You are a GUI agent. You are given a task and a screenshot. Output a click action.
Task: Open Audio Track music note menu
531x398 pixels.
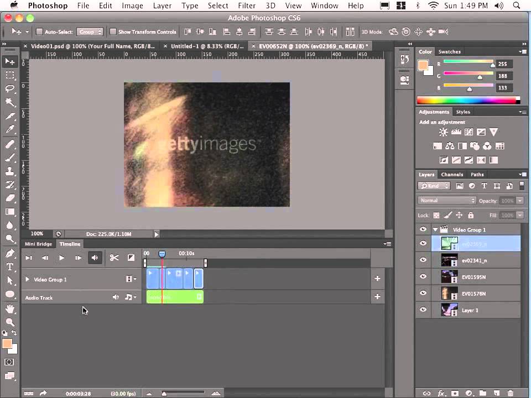131,297
